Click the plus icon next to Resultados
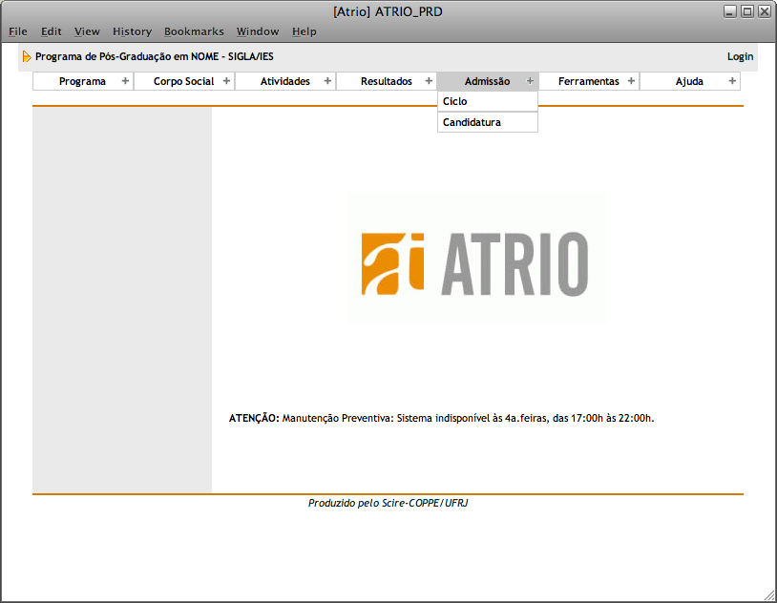The height and width of the screenshot is (603, 777). (429, 81)
